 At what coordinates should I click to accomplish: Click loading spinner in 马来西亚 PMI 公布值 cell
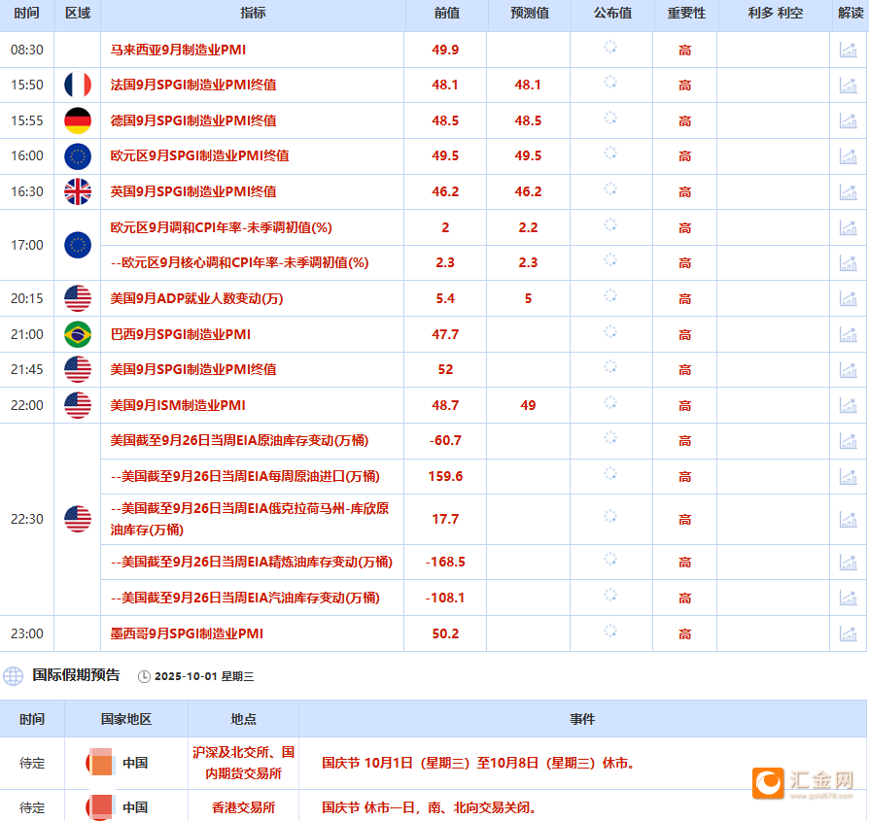pyautogui.click(x=610, y=48)
